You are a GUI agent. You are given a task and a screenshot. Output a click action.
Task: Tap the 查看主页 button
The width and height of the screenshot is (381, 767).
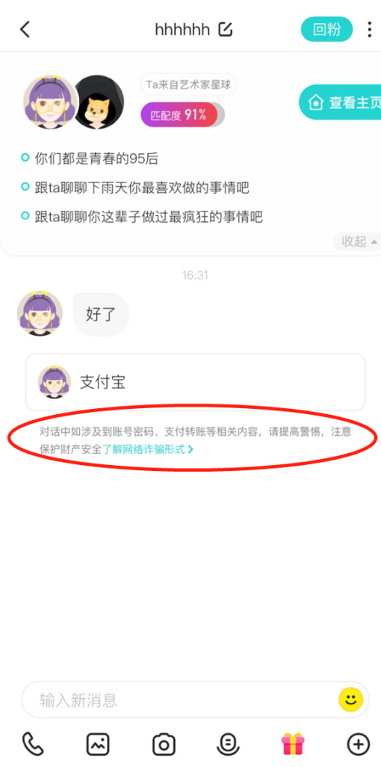point(341,102)
